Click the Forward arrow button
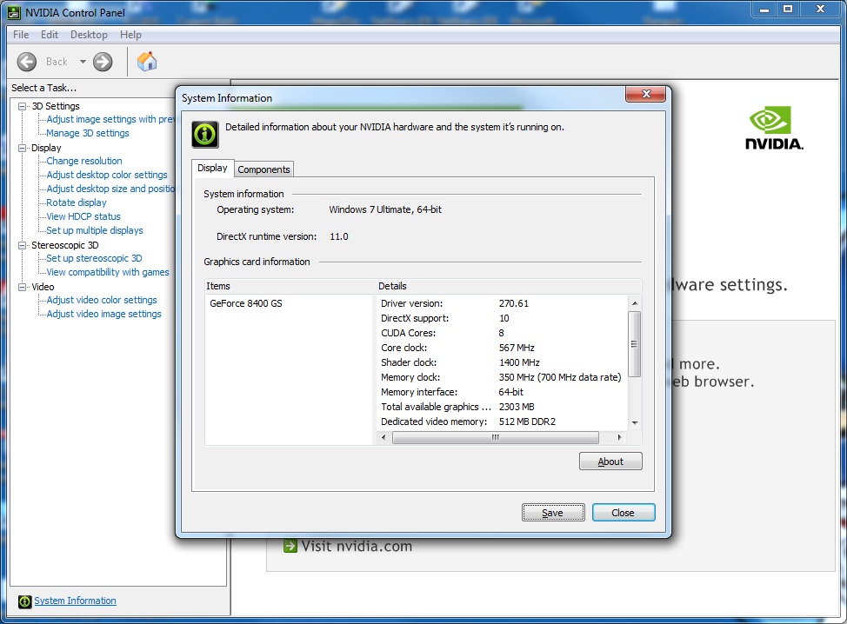The width and height of the screenshot is (847, 624). 103,62
